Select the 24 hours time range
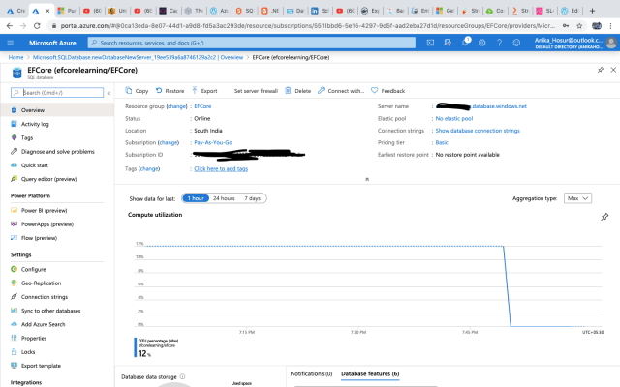Screen dimensions: 620x387 coord(224,197)
